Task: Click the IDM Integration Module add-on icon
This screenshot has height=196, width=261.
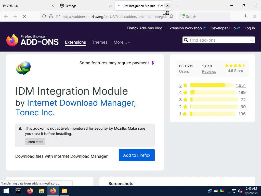Action: click(x=23, y=68)
